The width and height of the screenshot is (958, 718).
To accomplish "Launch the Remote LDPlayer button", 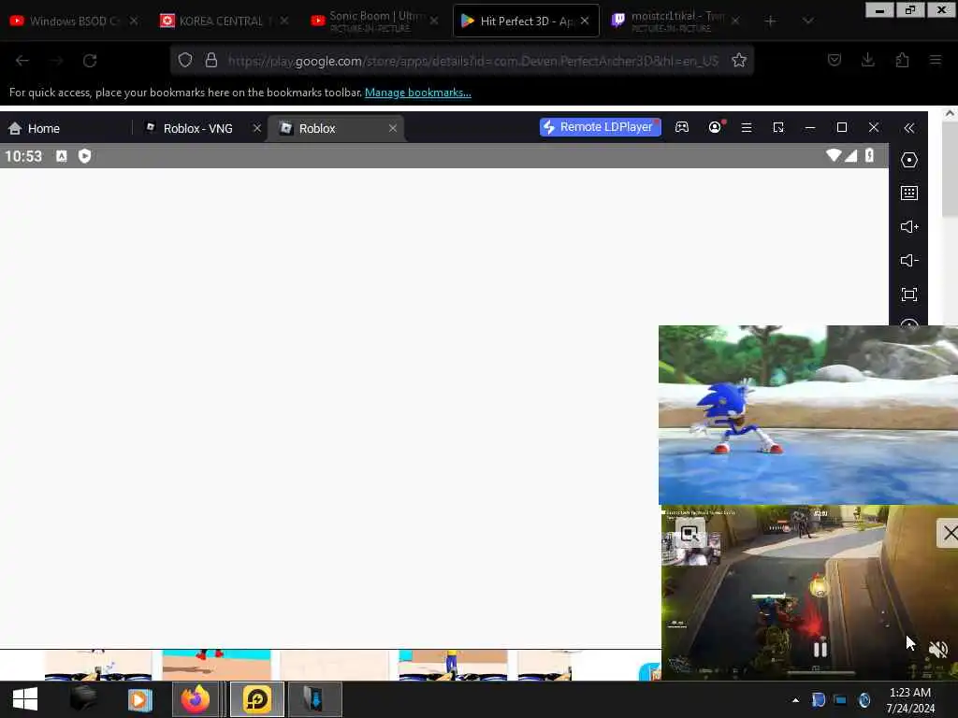I will pyautogui.click(x=600, y=127).
